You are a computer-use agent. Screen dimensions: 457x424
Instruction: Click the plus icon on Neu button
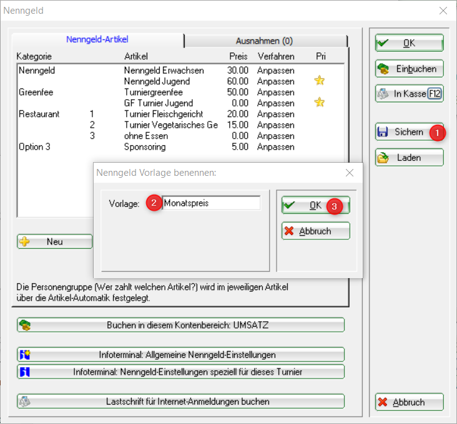pos(25,242)
